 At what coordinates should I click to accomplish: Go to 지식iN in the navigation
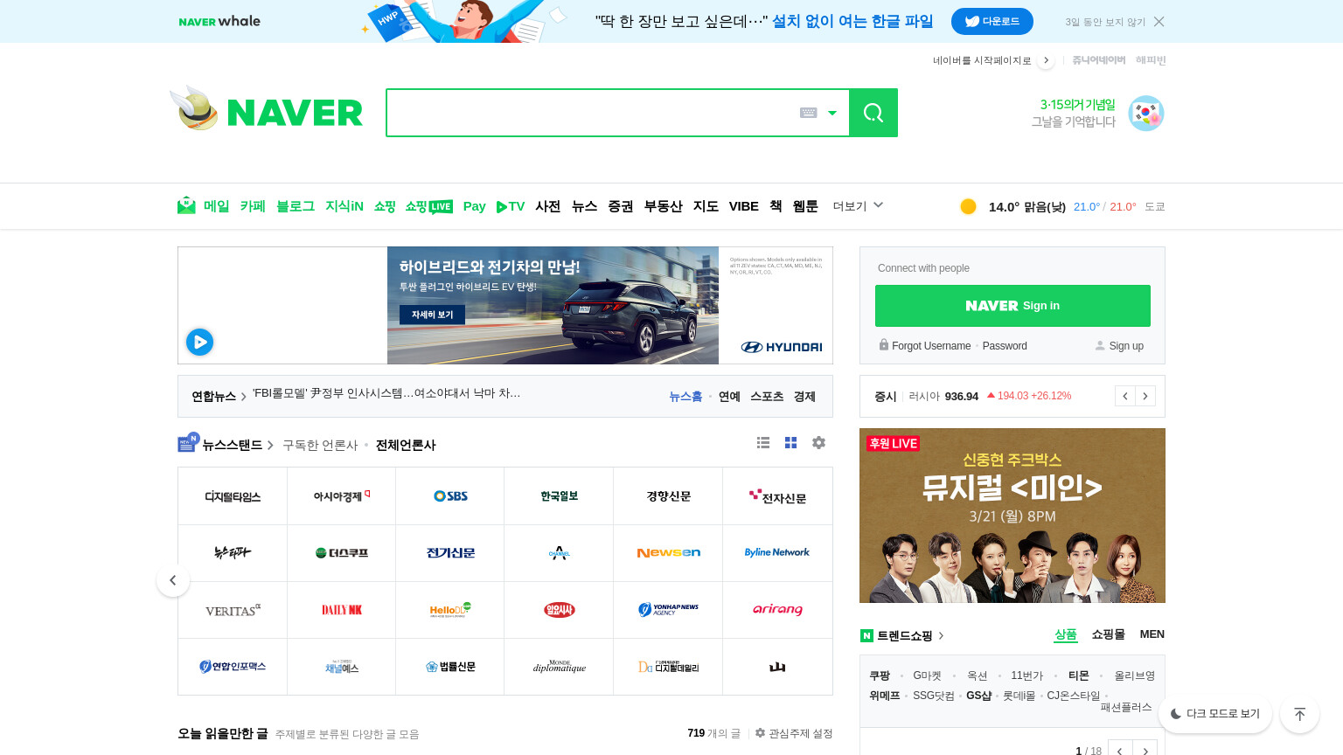[344, 206]
